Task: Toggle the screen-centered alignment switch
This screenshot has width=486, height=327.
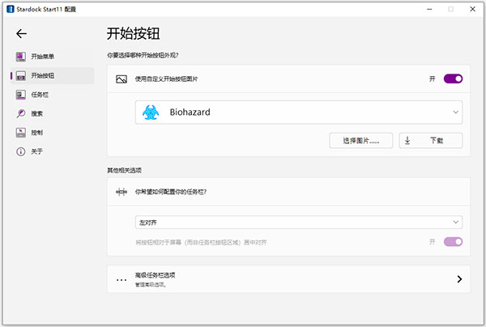Action: (x=453, y=242)
